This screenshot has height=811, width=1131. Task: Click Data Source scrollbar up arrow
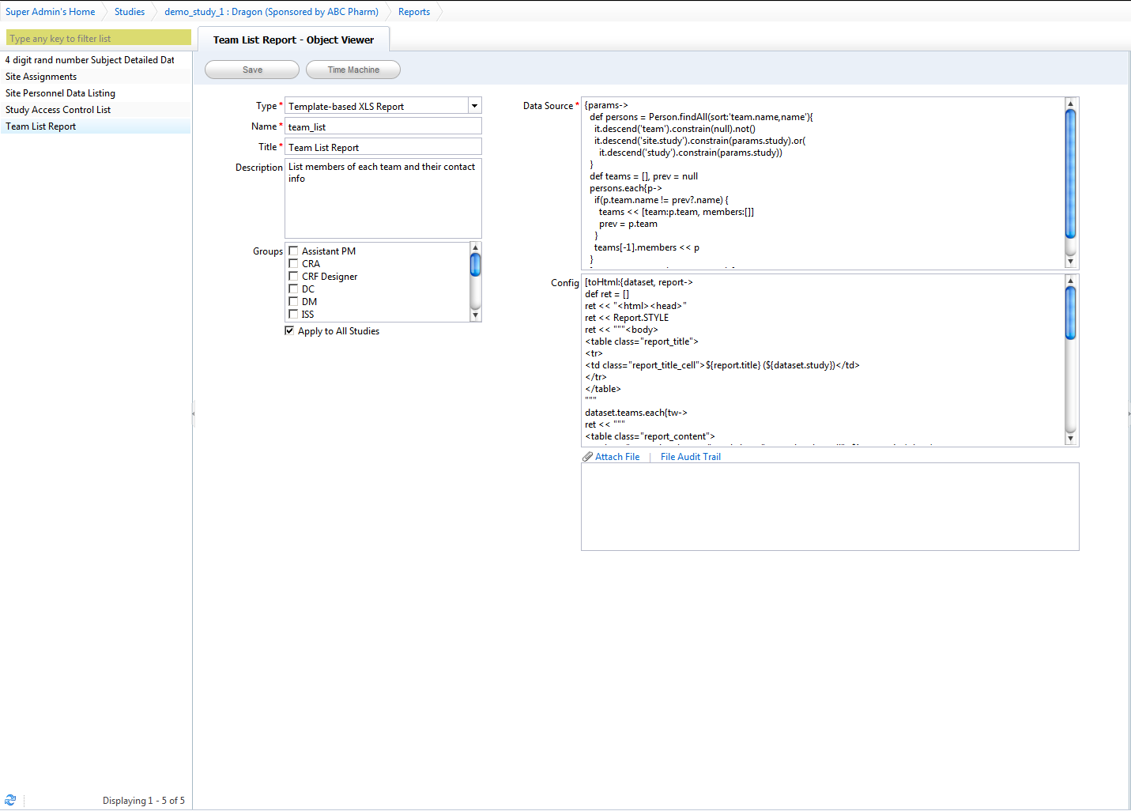coord(1071,104)
